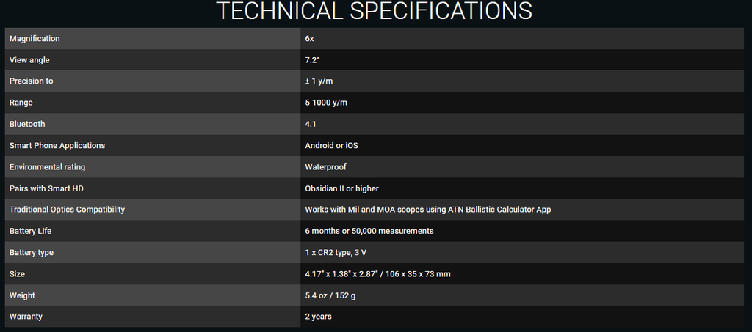Click the View angle label
Screen dimensions: 752x332
click(29, 60)
